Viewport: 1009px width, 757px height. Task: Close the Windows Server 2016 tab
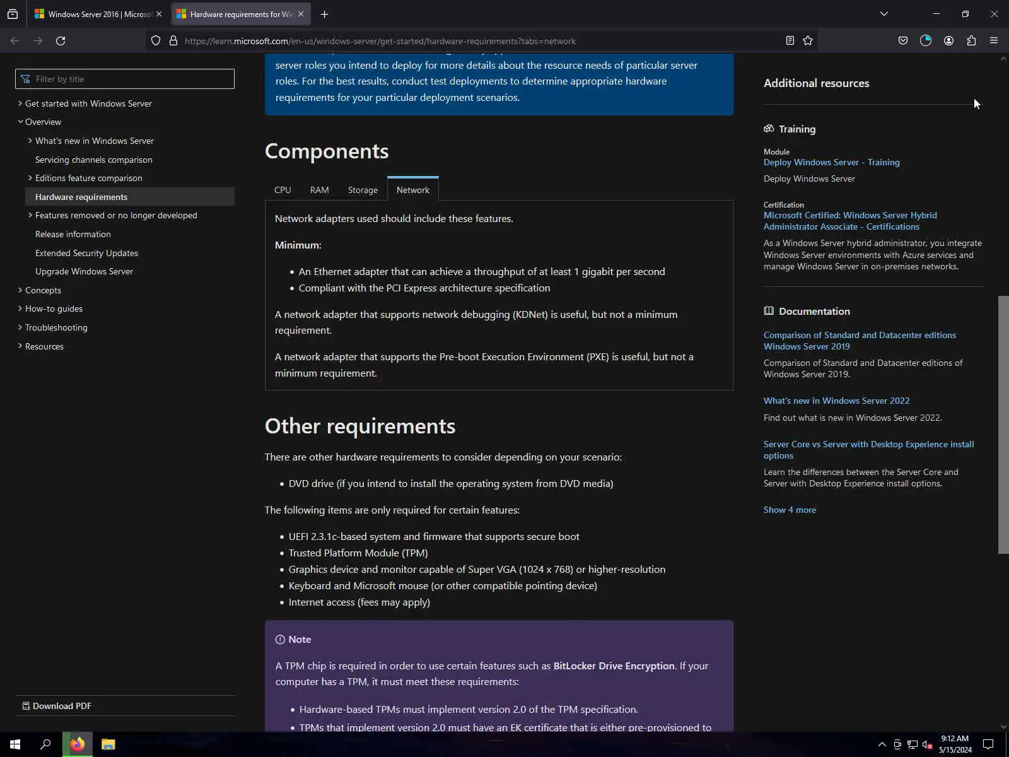pos(159,14)
